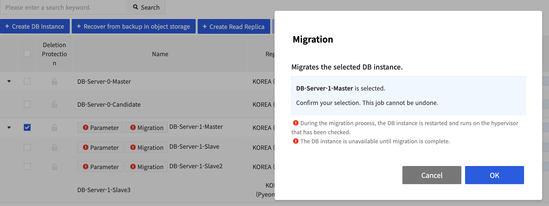549x206 pixels.
Task: Click the Name column header
Action: tap(160, 54)
